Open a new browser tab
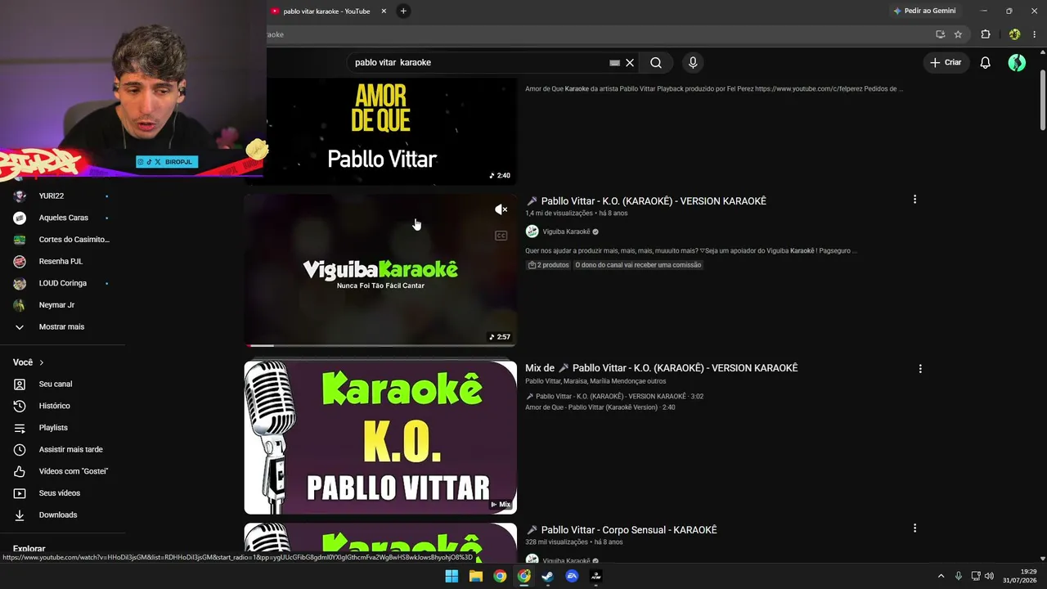Screen dimensions: 1047x589 point(403,11)
